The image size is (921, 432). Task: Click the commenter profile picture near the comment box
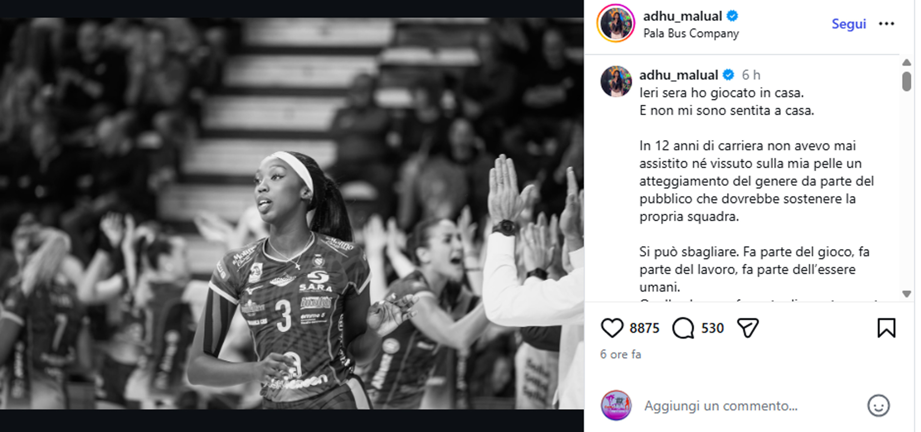[x=616, y=405]
